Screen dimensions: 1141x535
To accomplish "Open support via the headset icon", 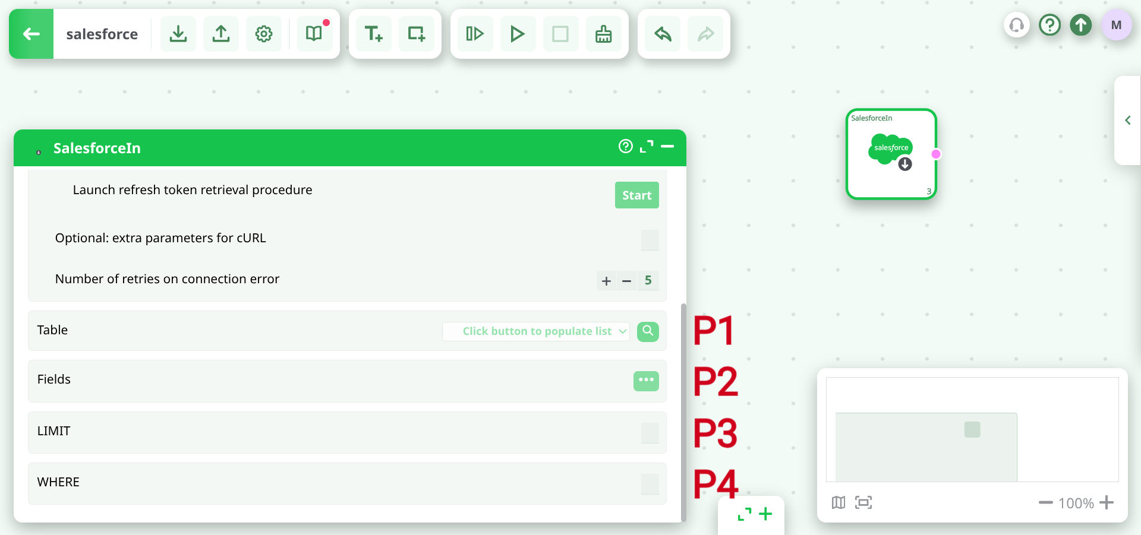I will (x=1017, y=25).
